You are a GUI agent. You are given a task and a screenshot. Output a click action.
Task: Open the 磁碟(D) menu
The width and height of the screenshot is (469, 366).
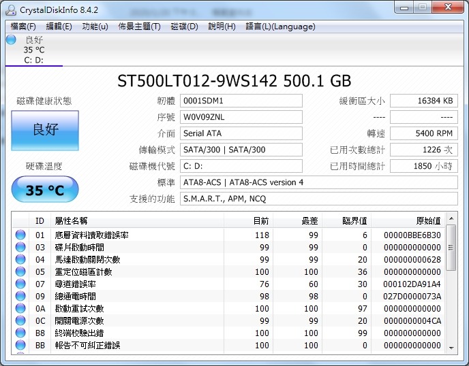(x=184, y=27)
